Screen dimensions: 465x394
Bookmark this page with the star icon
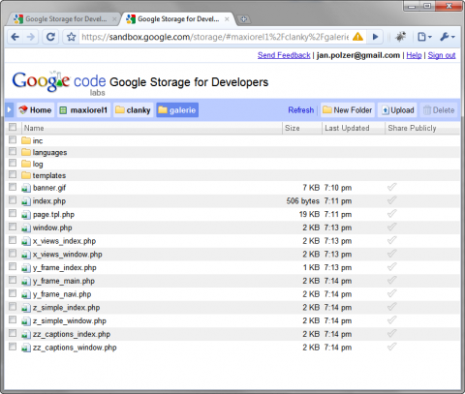[71, 37]
